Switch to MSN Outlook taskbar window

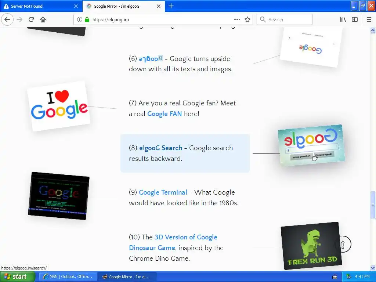coord(68,276)
